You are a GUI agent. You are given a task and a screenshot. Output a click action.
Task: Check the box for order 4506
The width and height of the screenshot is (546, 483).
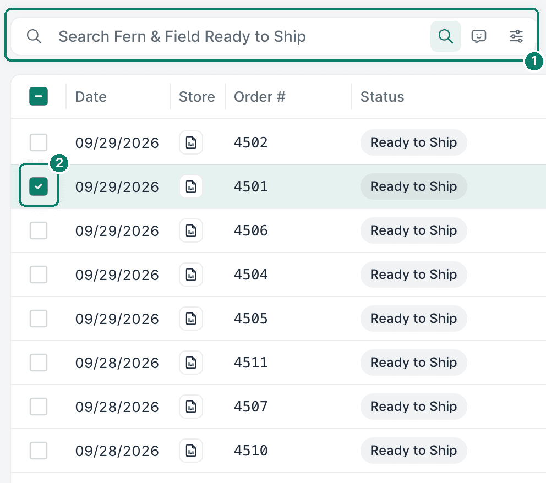(x=39, y=230)
